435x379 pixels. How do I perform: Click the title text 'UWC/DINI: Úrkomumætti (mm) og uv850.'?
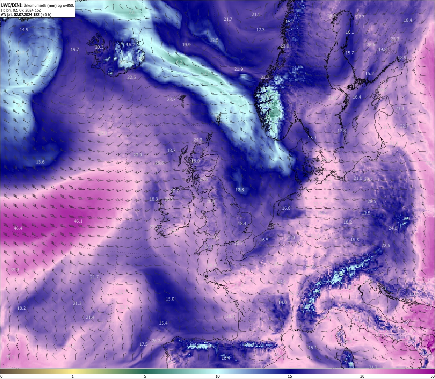coord(37,5)
